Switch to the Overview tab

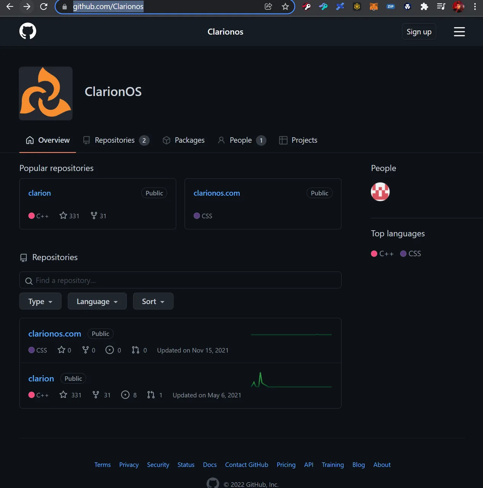pos(48,140)
